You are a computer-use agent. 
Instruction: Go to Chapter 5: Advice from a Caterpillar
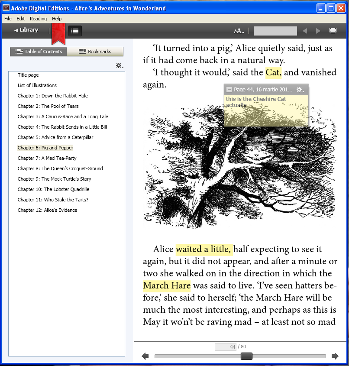coord(55,137)
